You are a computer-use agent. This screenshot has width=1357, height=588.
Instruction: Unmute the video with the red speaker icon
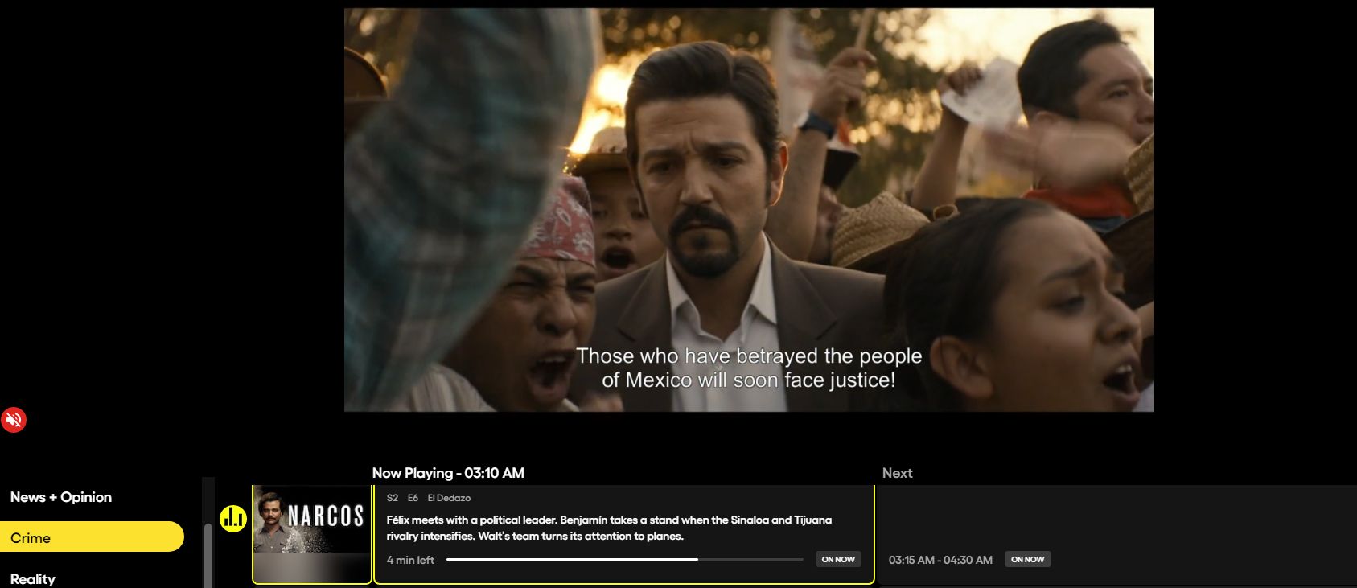14,419
